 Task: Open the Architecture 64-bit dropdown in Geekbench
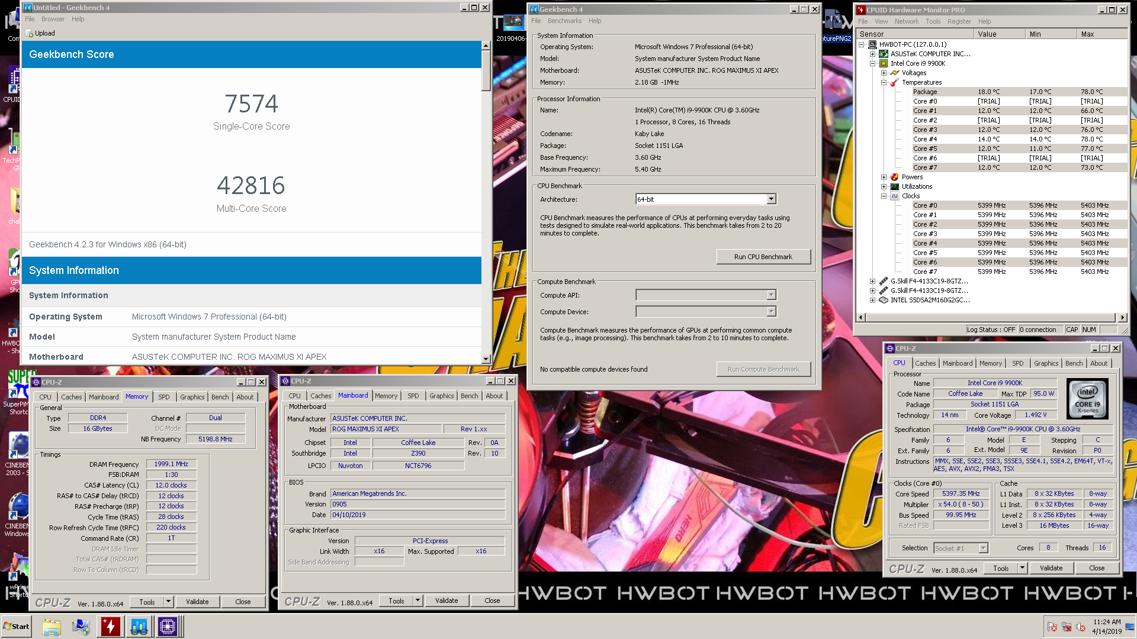771,199
